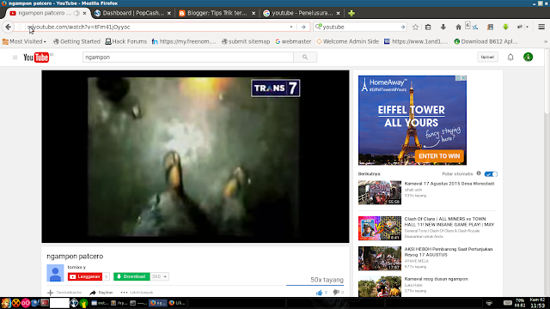Open the Most Visited bookmarks dropdown

point(24,41)
